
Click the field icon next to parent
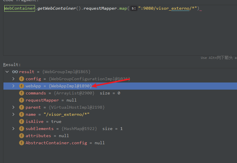[x=22, y=107]
